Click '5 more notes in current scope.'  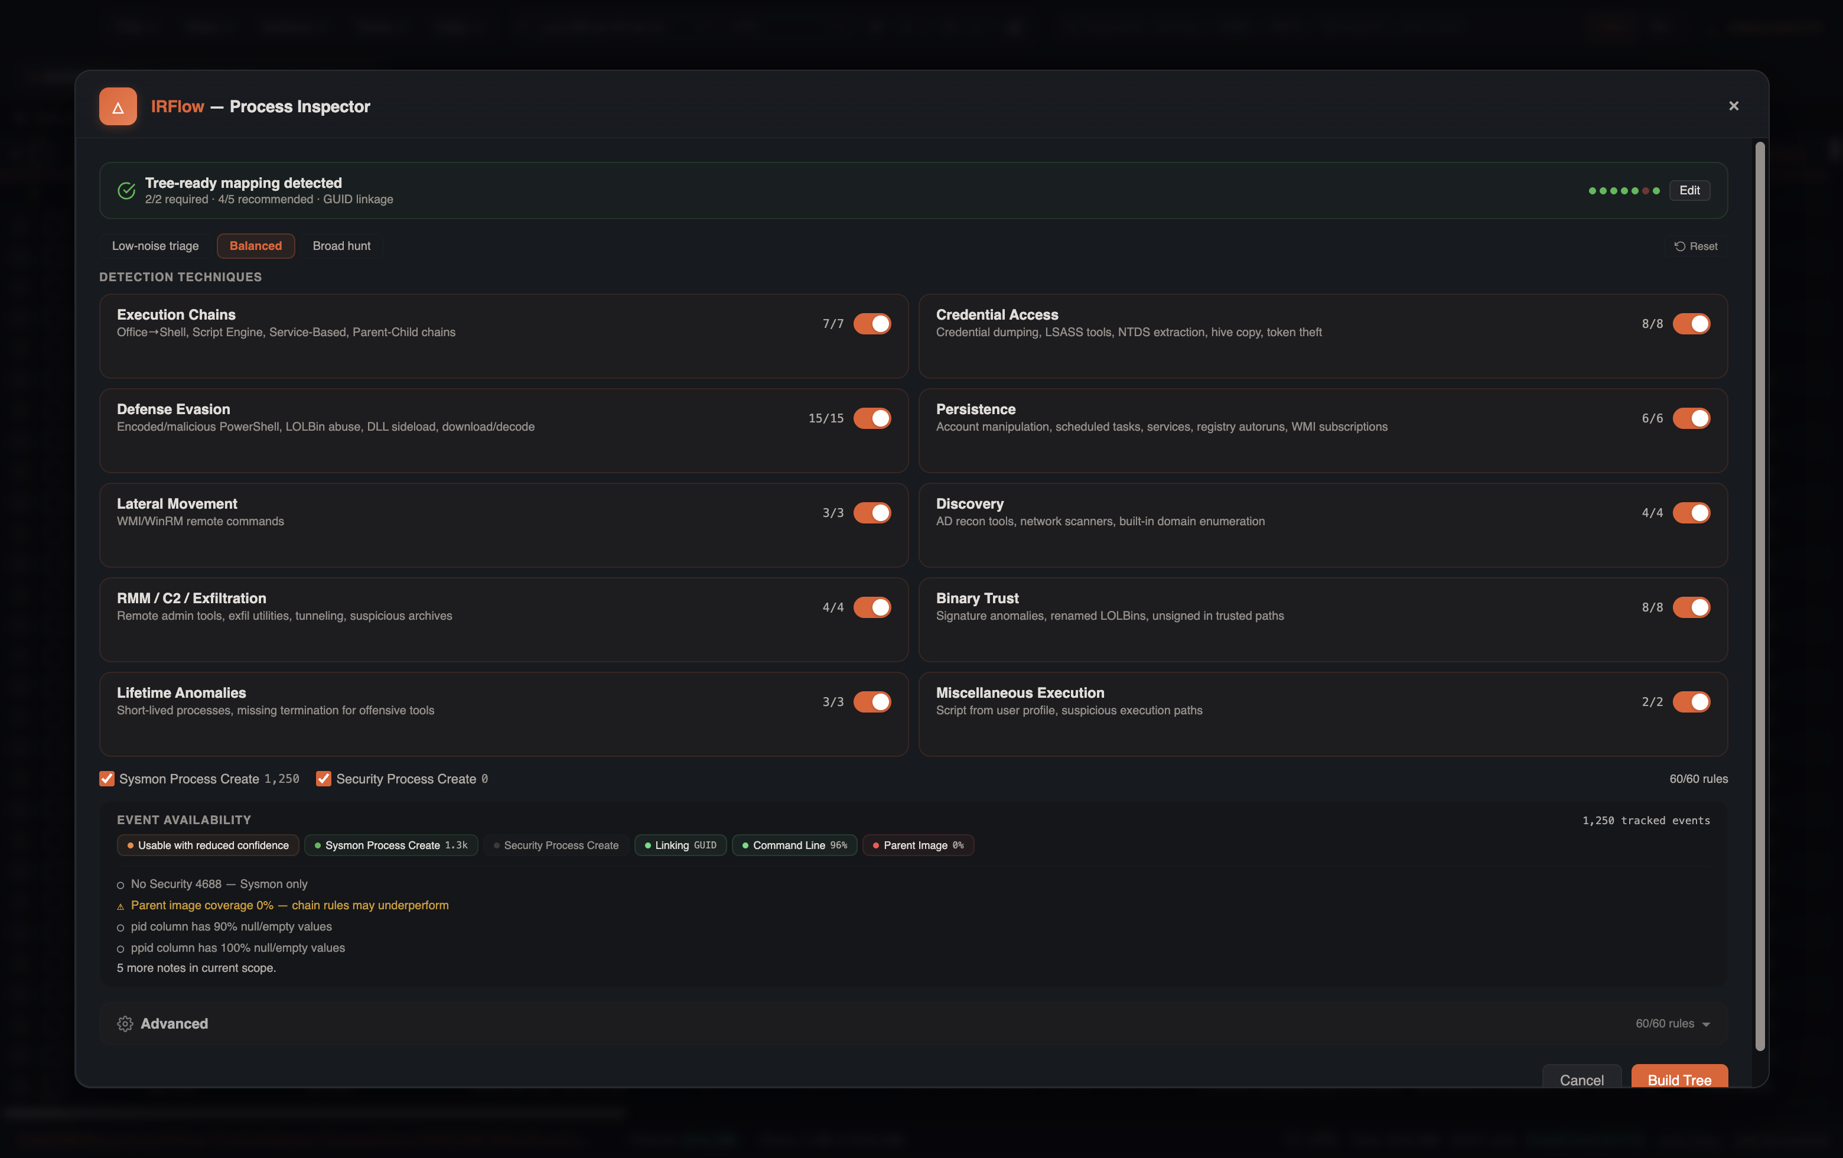[196, 968]
